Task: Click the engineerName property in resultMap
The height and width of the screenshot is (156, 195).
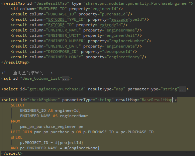Action: (x=121, y=30)
